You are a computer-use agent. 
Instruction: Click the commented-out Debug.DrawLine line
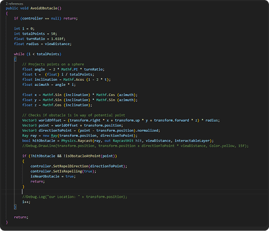point(136,146)
